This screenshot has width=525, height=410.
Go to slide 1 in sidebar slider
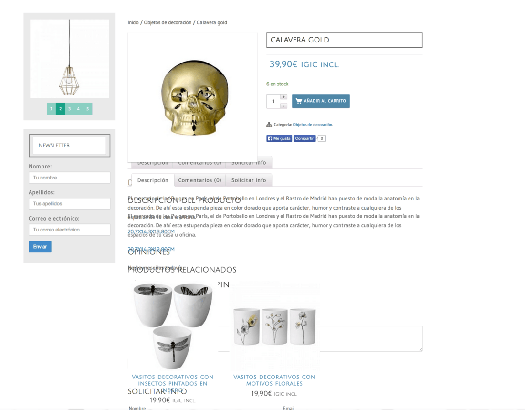click(x=51, y=108)
